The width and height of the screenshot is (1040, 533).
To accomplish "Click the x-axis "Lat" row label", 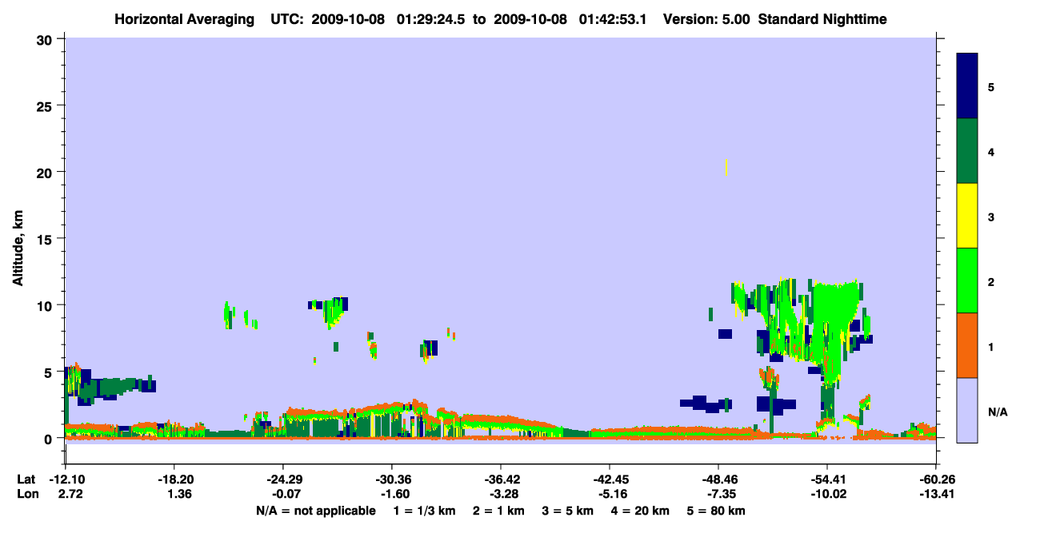I will click(x=26, y=479).
